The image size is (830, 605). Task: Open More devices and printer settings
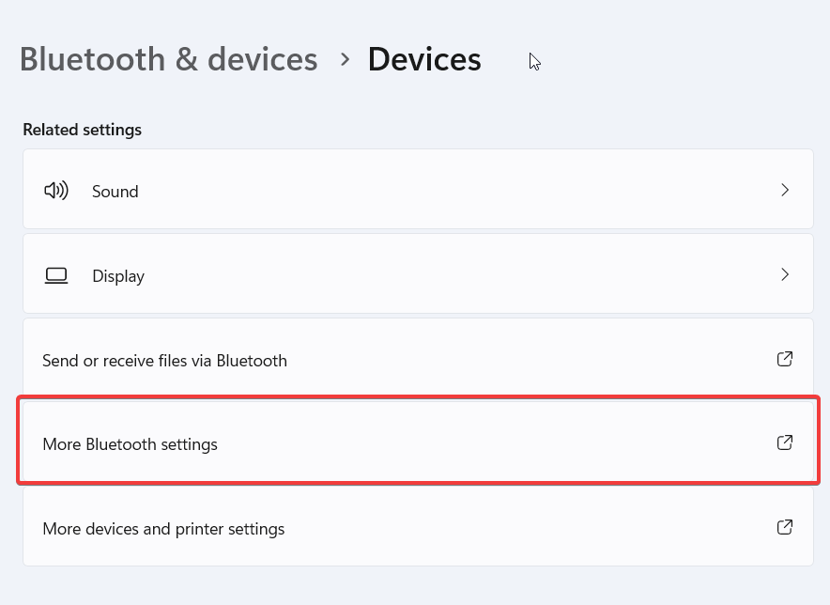[418, 528]
